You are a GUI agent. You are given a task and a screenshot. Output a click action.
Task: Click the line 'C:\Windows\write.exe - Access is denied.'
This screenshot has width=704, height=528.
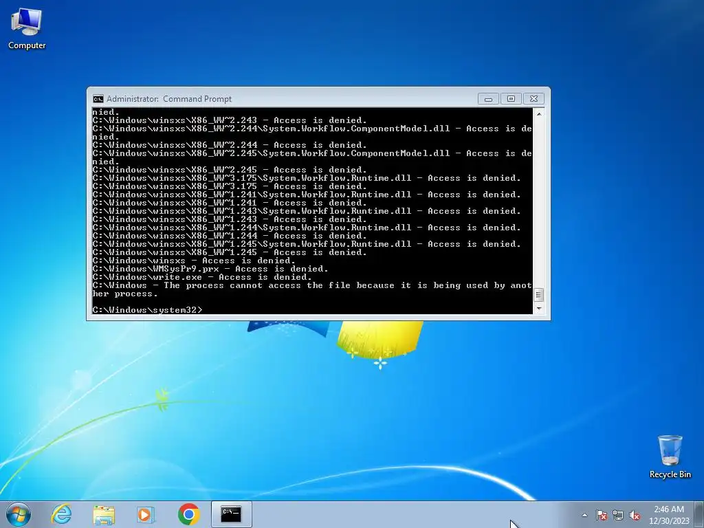point(202,277)
